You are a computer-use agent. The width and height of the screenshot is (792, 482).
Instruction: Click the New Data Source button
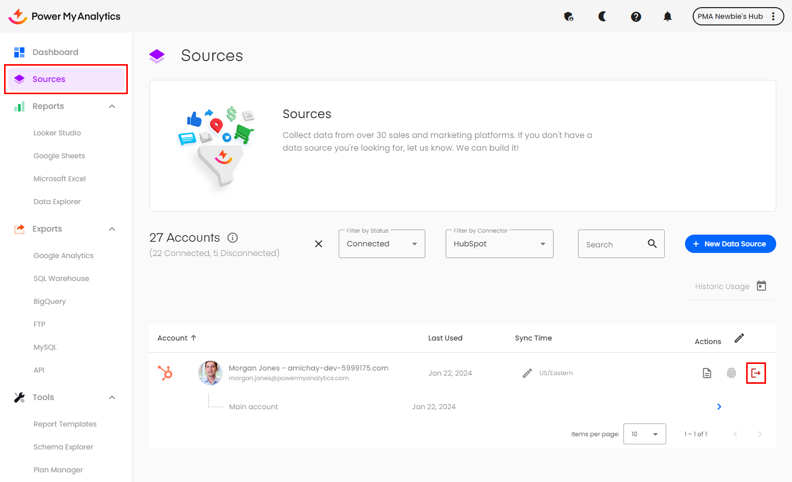tap(730, 244)
